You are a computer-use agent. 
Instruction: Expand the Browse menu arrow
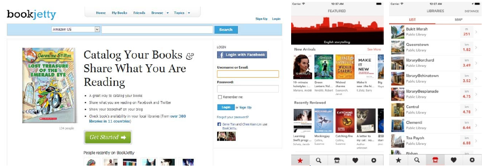(168, 13)
